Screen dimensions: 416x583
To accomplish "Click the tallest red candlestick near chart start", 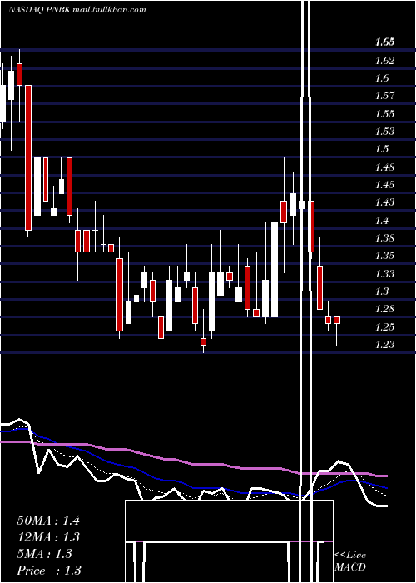I will pos(28,157).
